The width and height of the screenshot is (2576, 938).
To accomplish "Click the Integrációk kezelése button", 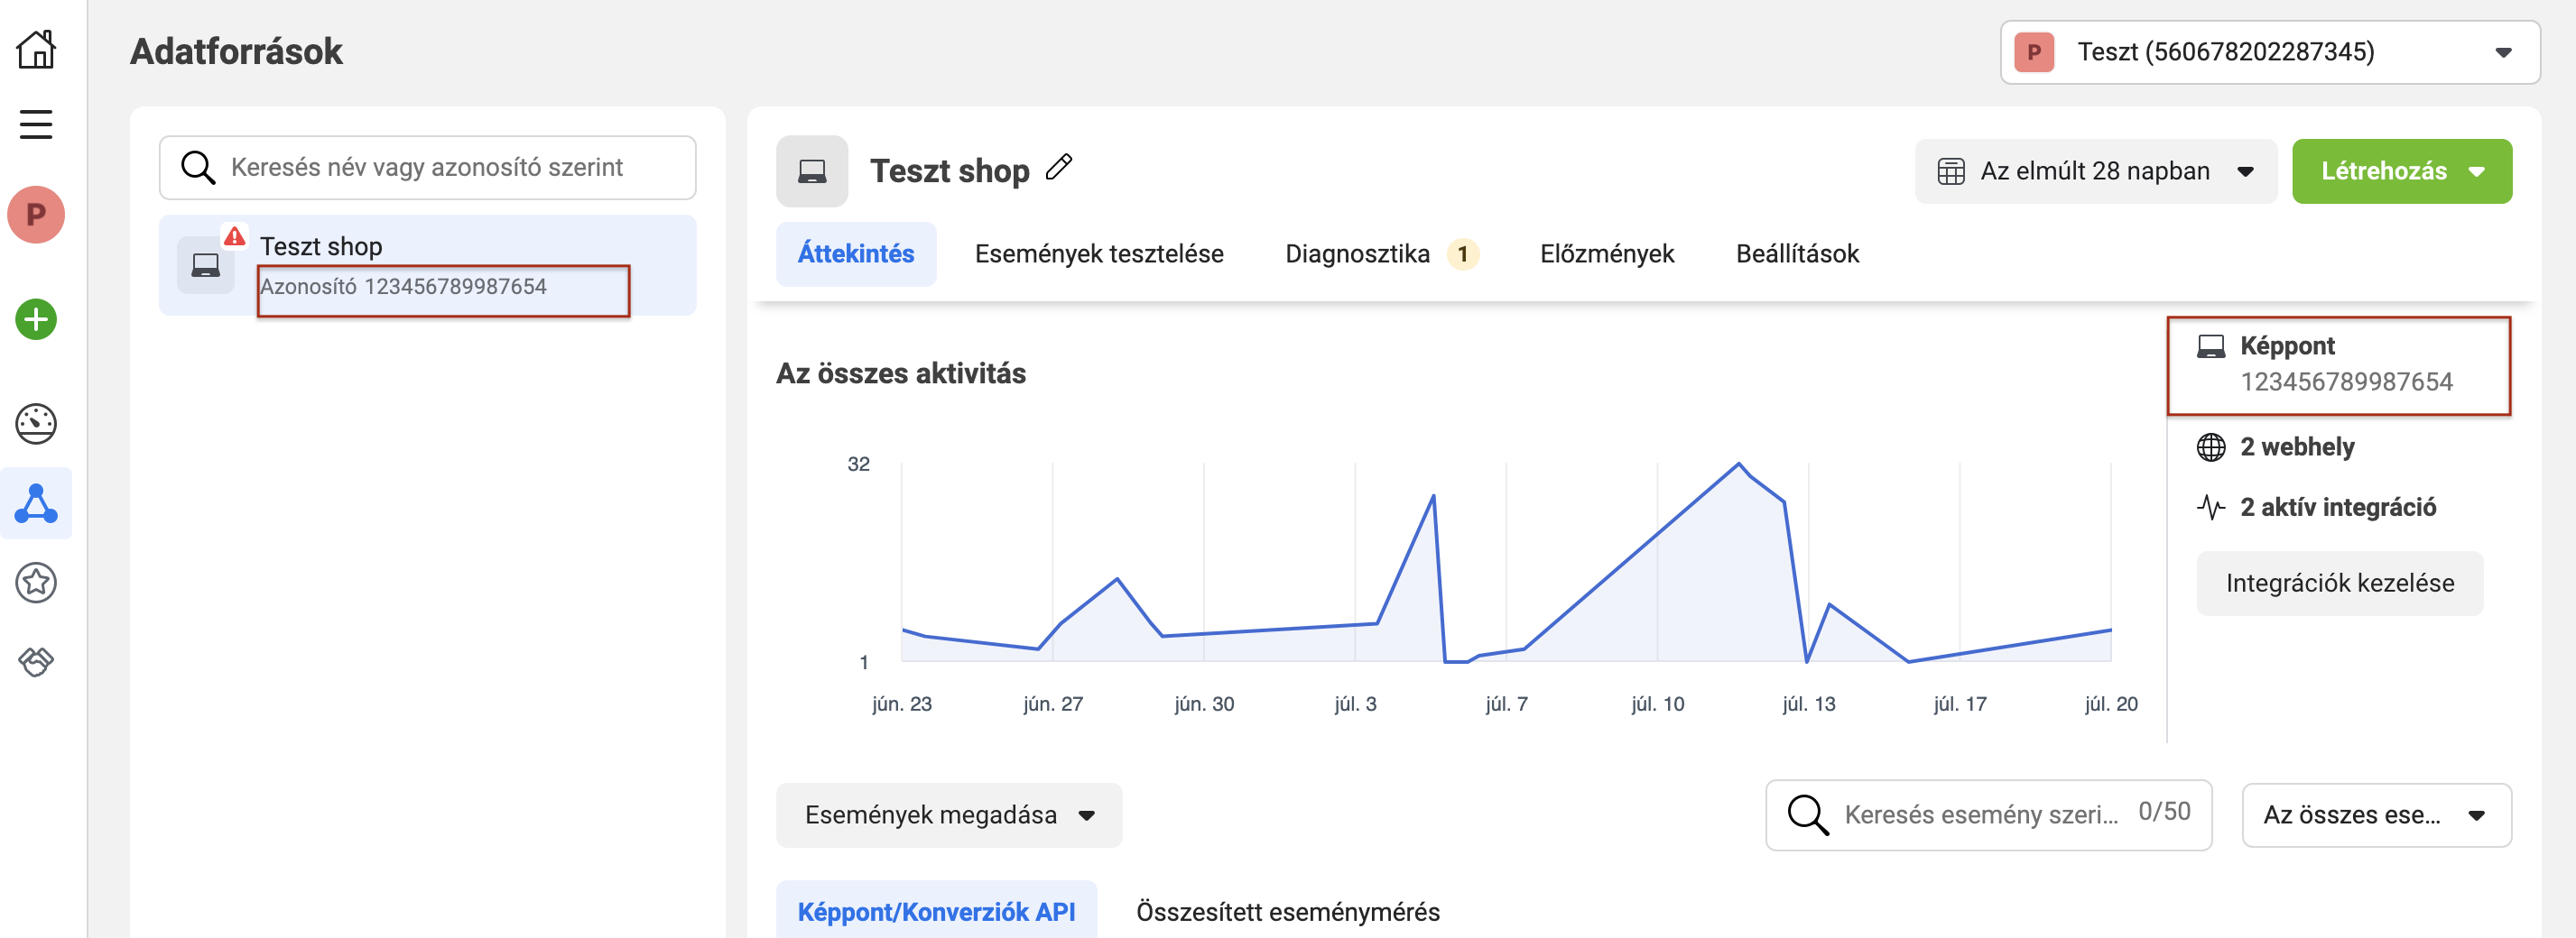I will [2339, 584].
